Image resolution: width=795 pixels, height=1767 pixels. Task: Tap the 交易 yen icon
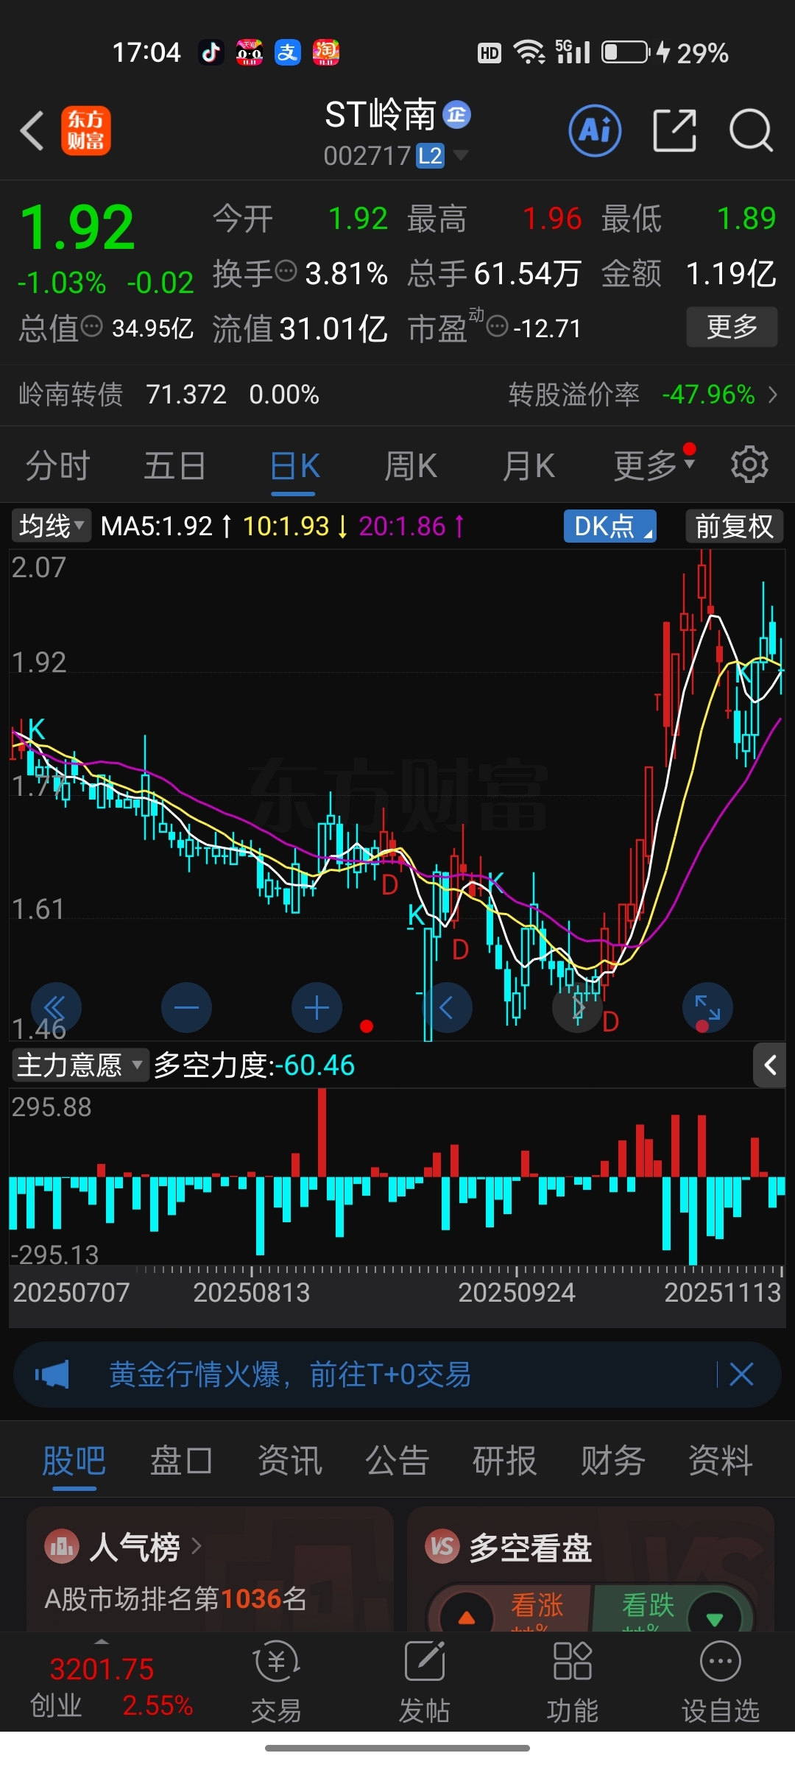(x=276, y=1662)
